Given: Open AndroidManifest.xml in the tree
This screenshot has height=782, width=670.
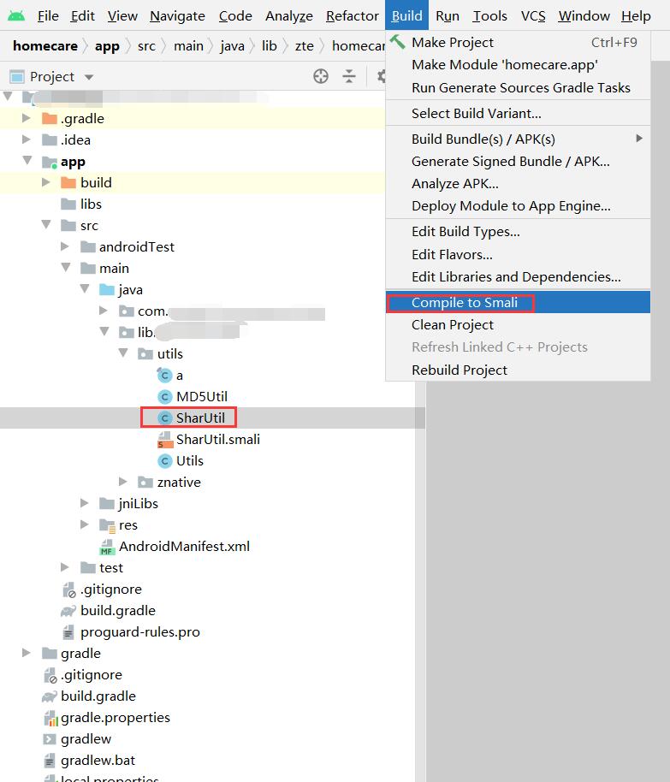Looking at the screenshot, I should pyautogui.click(x=184, y=546).
